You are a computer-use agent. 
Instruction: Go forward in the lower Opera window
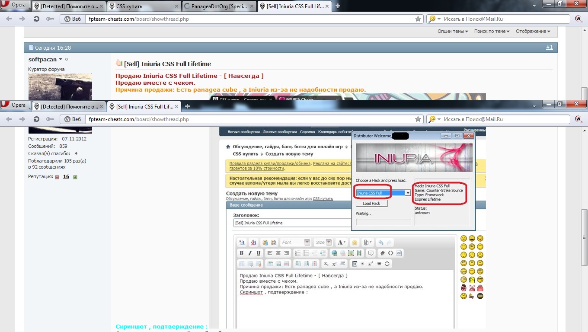click(22, 119)
